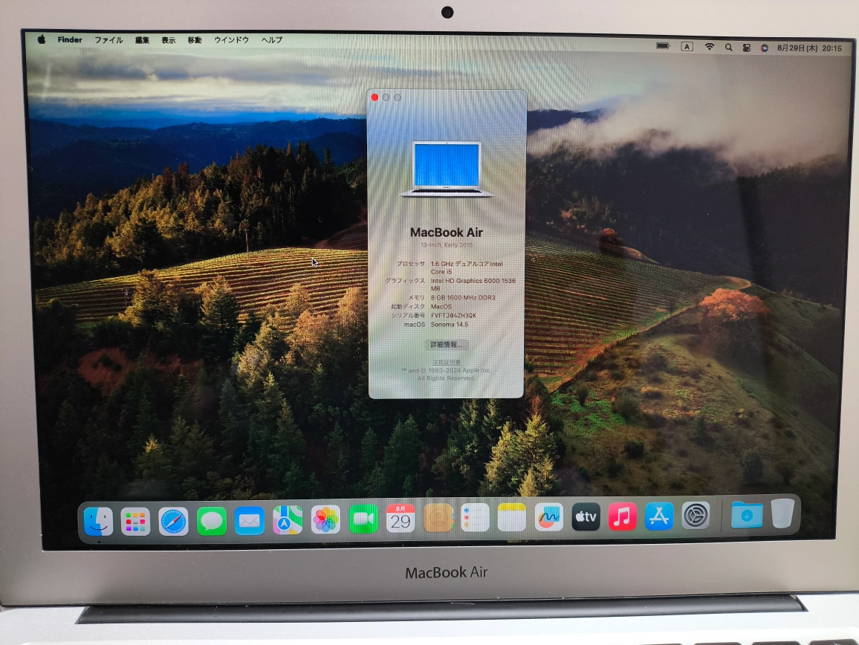The height and width of the screenshot is (645, 859).
Task: Launch FaceTime from the Dock
Action: click(363, 519)
